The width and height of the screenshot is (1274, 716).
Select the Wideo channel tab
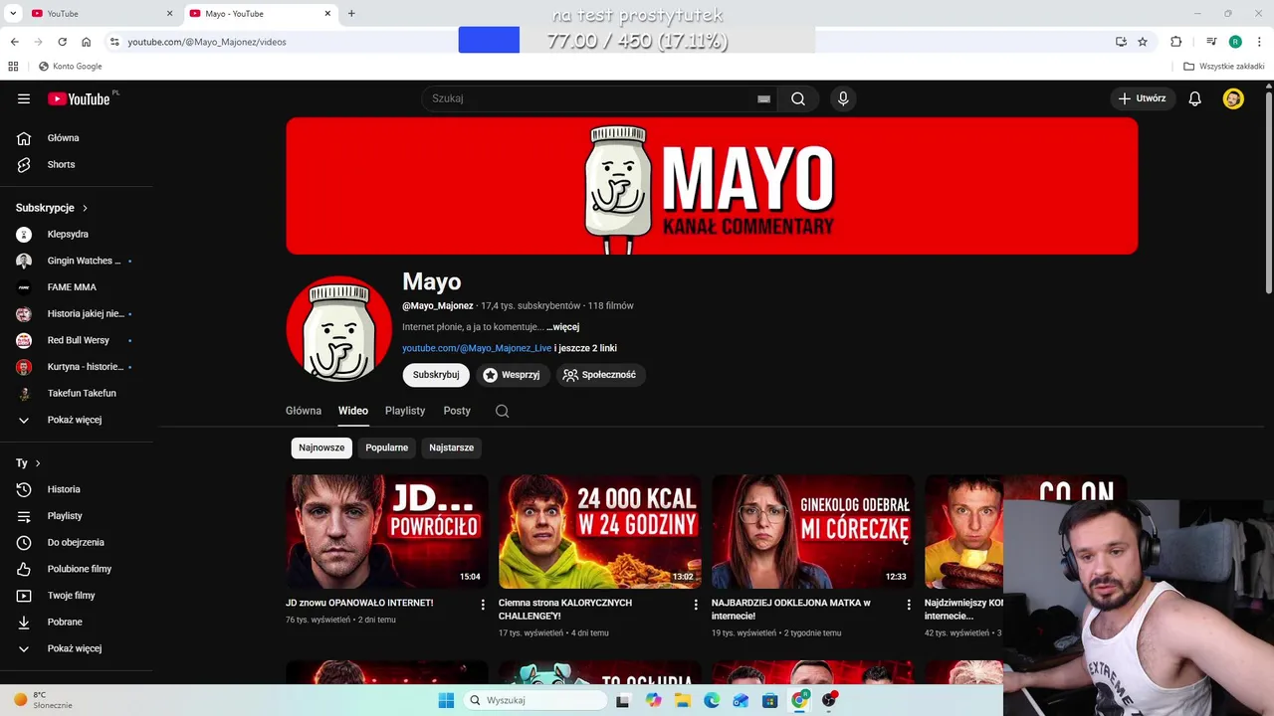(353, 411)
